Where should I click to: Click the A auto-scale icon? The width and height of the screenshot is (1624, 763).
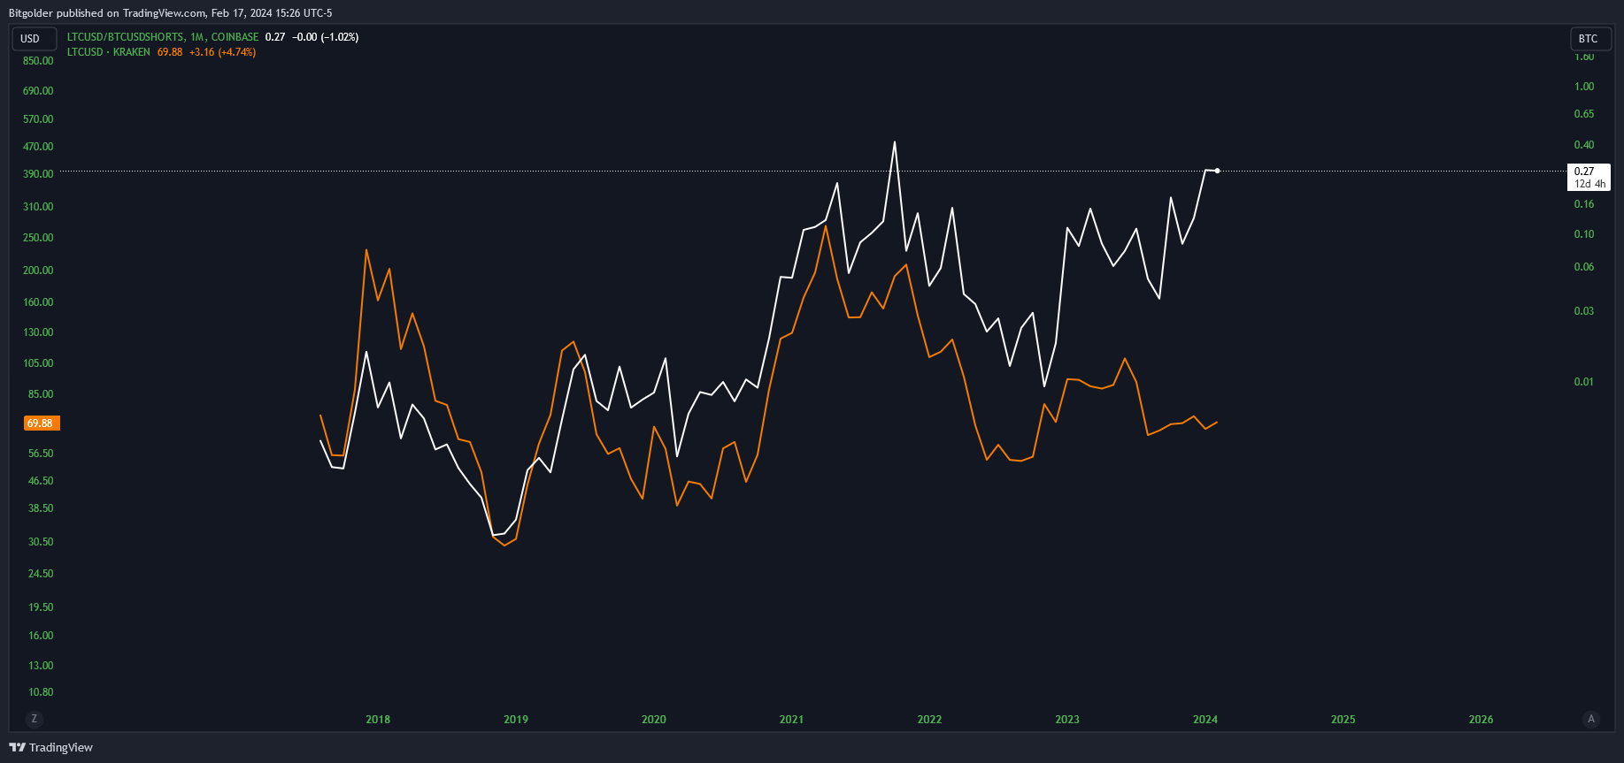[x=1590, y=719]
